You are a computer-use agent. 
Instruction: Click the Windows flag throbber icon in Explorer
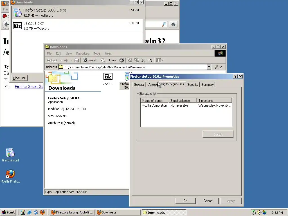pyautogui.click(x=220, y=53)
